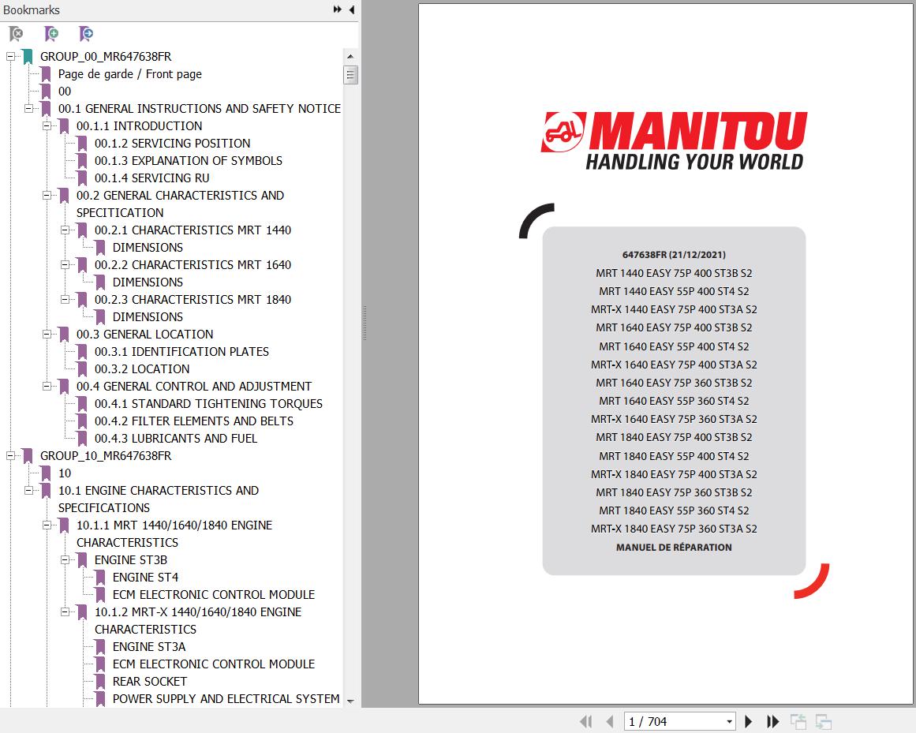Image resolution: width=916 pixels, height=733 pixels.
Task: Go to the last page
Action: tap(773, 721)
